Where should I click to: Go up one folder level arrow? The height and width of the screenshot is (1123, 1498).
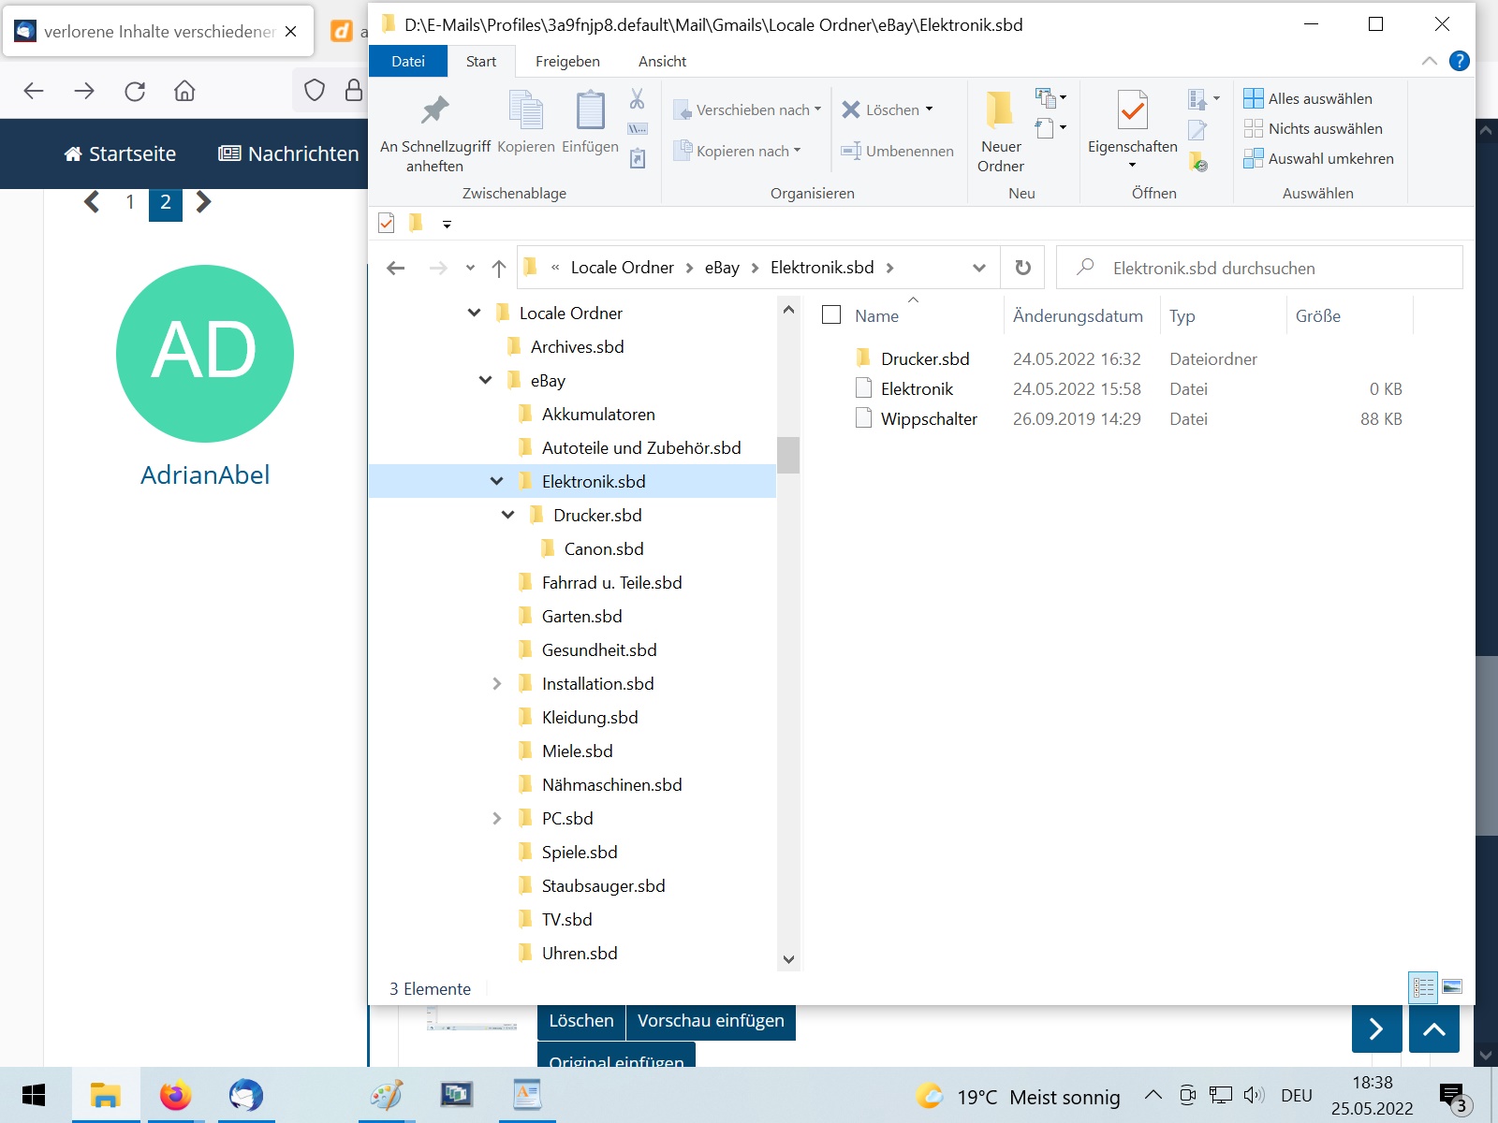[x=499, y=269]
